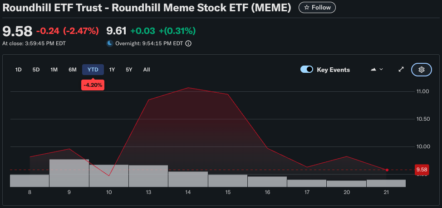Select 5D time range

(x=36, y=70)
